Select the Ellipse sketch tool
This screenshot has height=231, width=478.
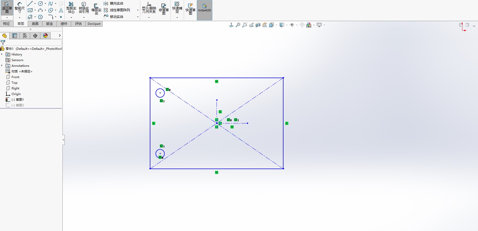pyautogui.click(x=51, y=10)
